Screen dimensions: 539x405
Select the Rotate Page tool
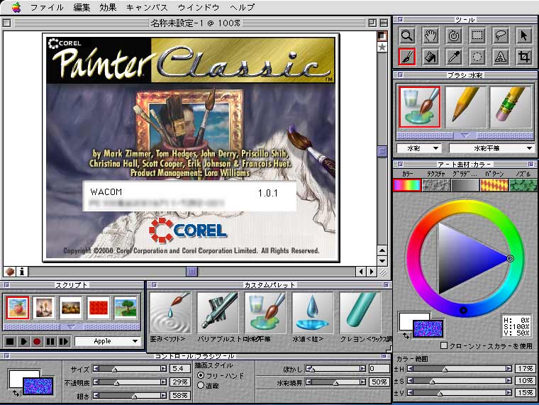point(454,35)
